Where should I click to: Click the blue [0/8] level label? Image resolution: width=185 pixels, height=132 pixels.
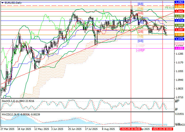pyautogui.click(x=141, y=41)
